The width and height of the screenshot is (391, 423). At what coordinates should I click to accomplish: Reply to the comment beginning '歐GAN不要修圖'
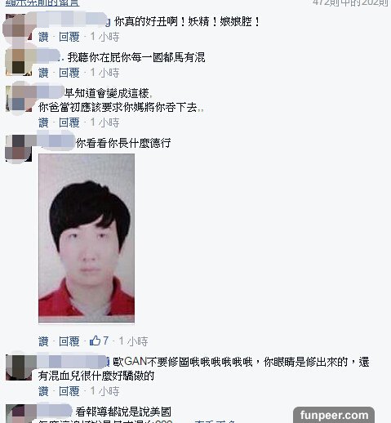pos(69,391)
